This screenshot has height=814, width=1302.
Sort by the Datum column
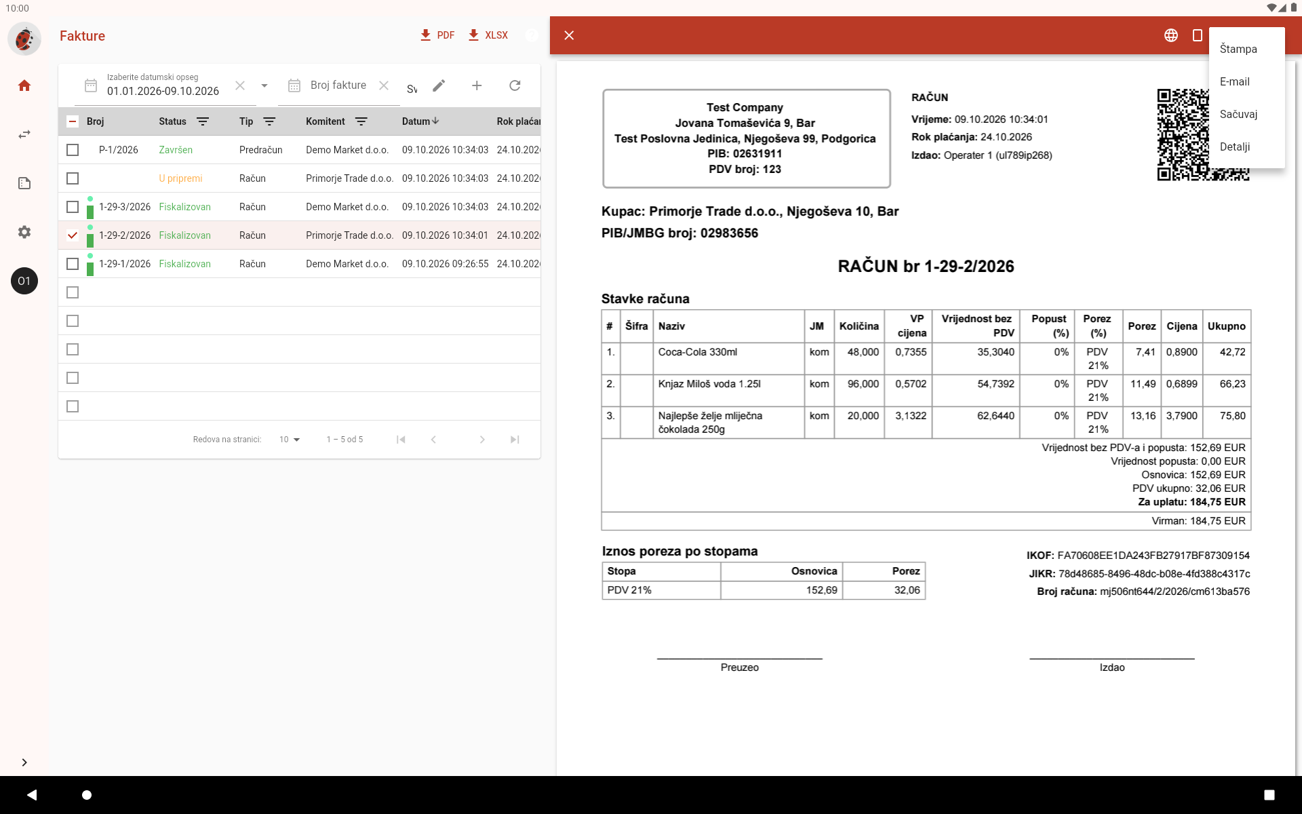(x=420, y=121)
